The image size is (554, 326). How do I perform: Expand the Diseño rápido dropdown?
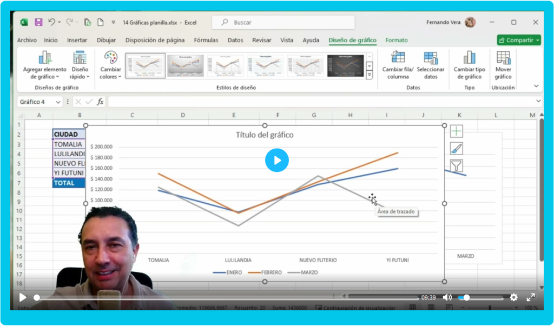pos(80,76)
